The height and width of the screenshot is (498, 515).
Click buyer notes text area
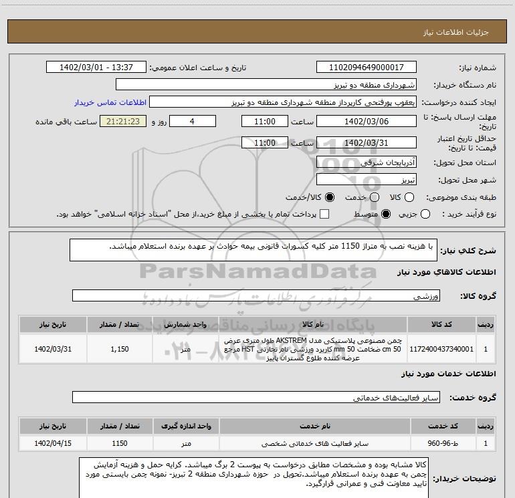(x=253, y=478)
